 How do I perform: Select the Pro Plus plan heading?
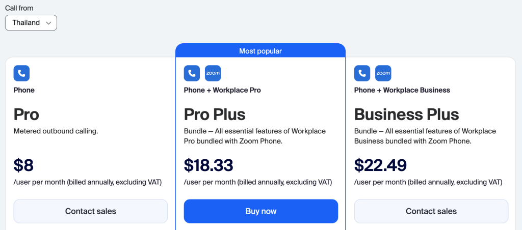(x=215, y=114)
